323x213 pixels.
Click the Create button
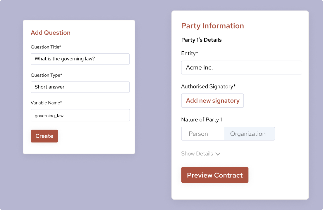[44, 136]
